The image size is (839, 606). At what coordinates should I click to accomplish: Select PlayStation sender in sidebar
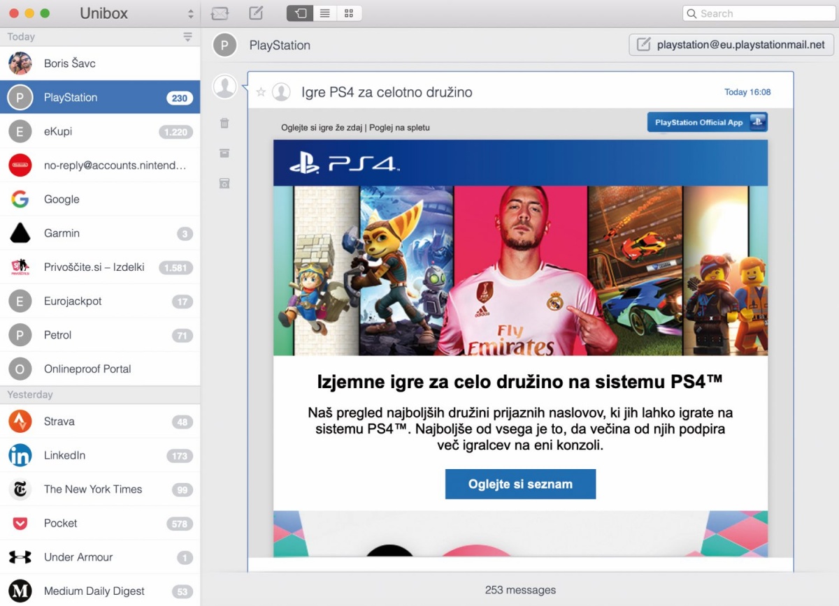[100, 98]
